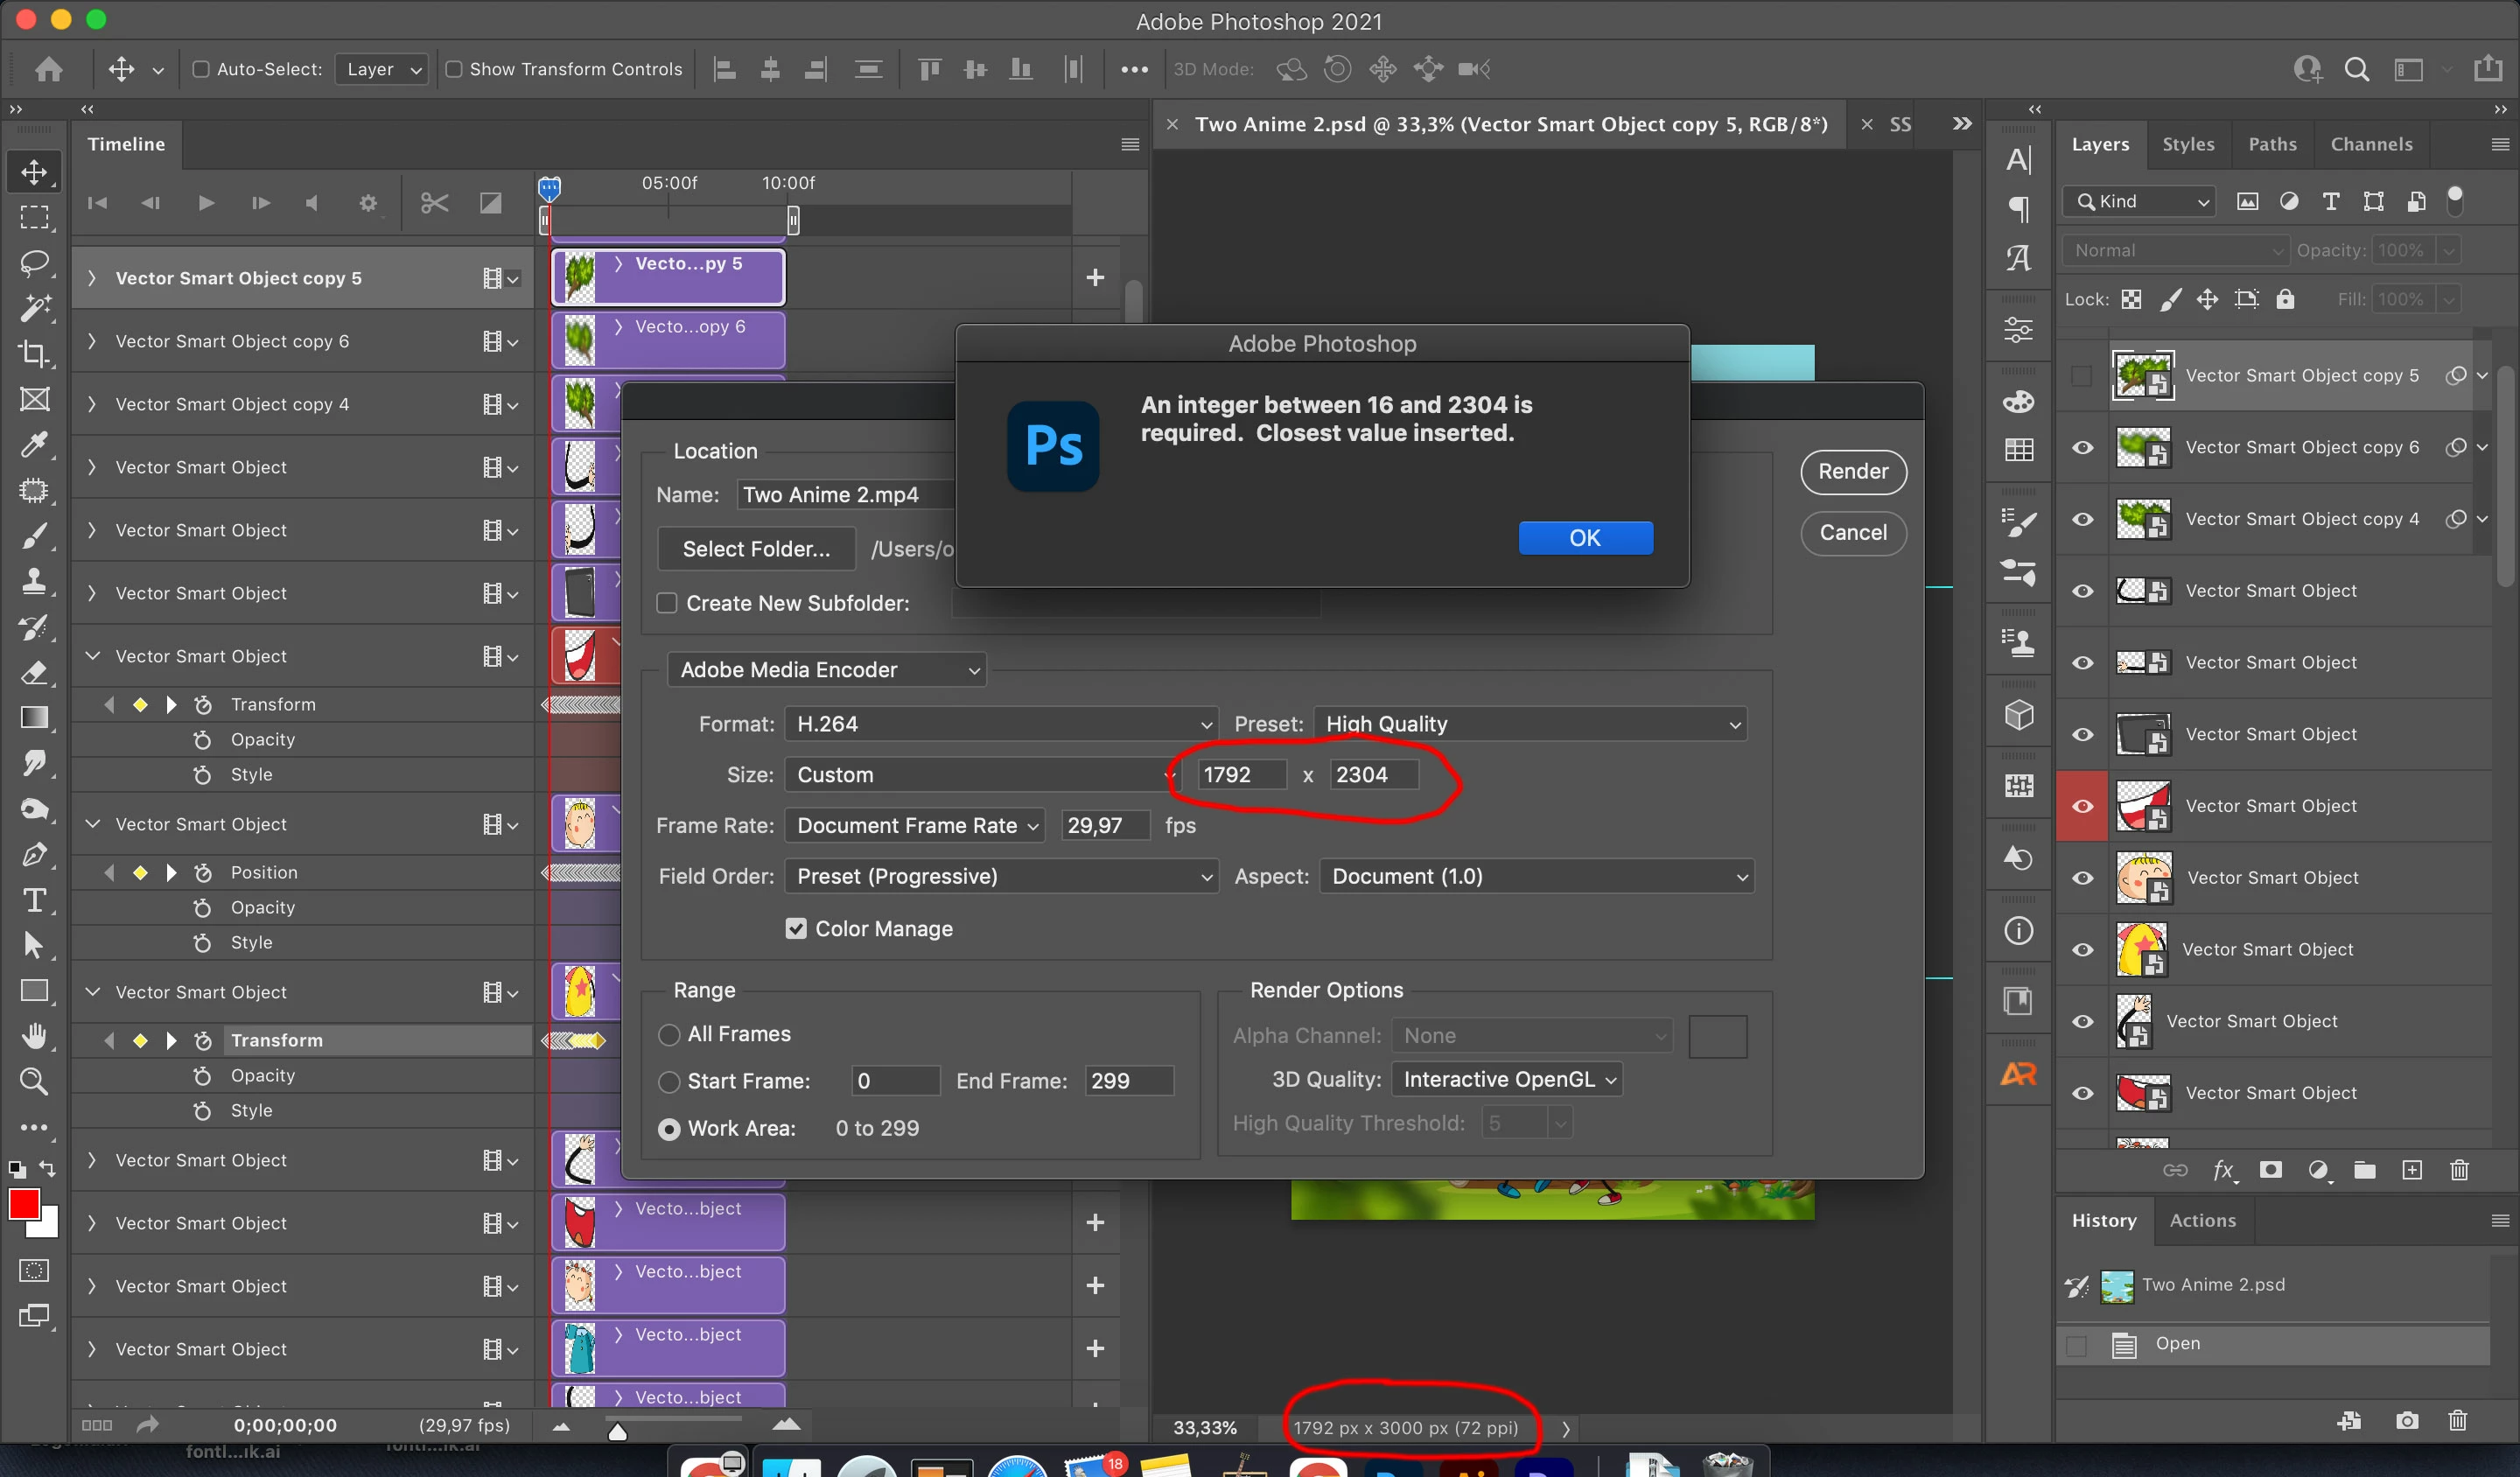Screen dimensions: 2520x1477
Task: Select the Eyedropper tool
Action: pyautogui.click(x=34, y=444)
